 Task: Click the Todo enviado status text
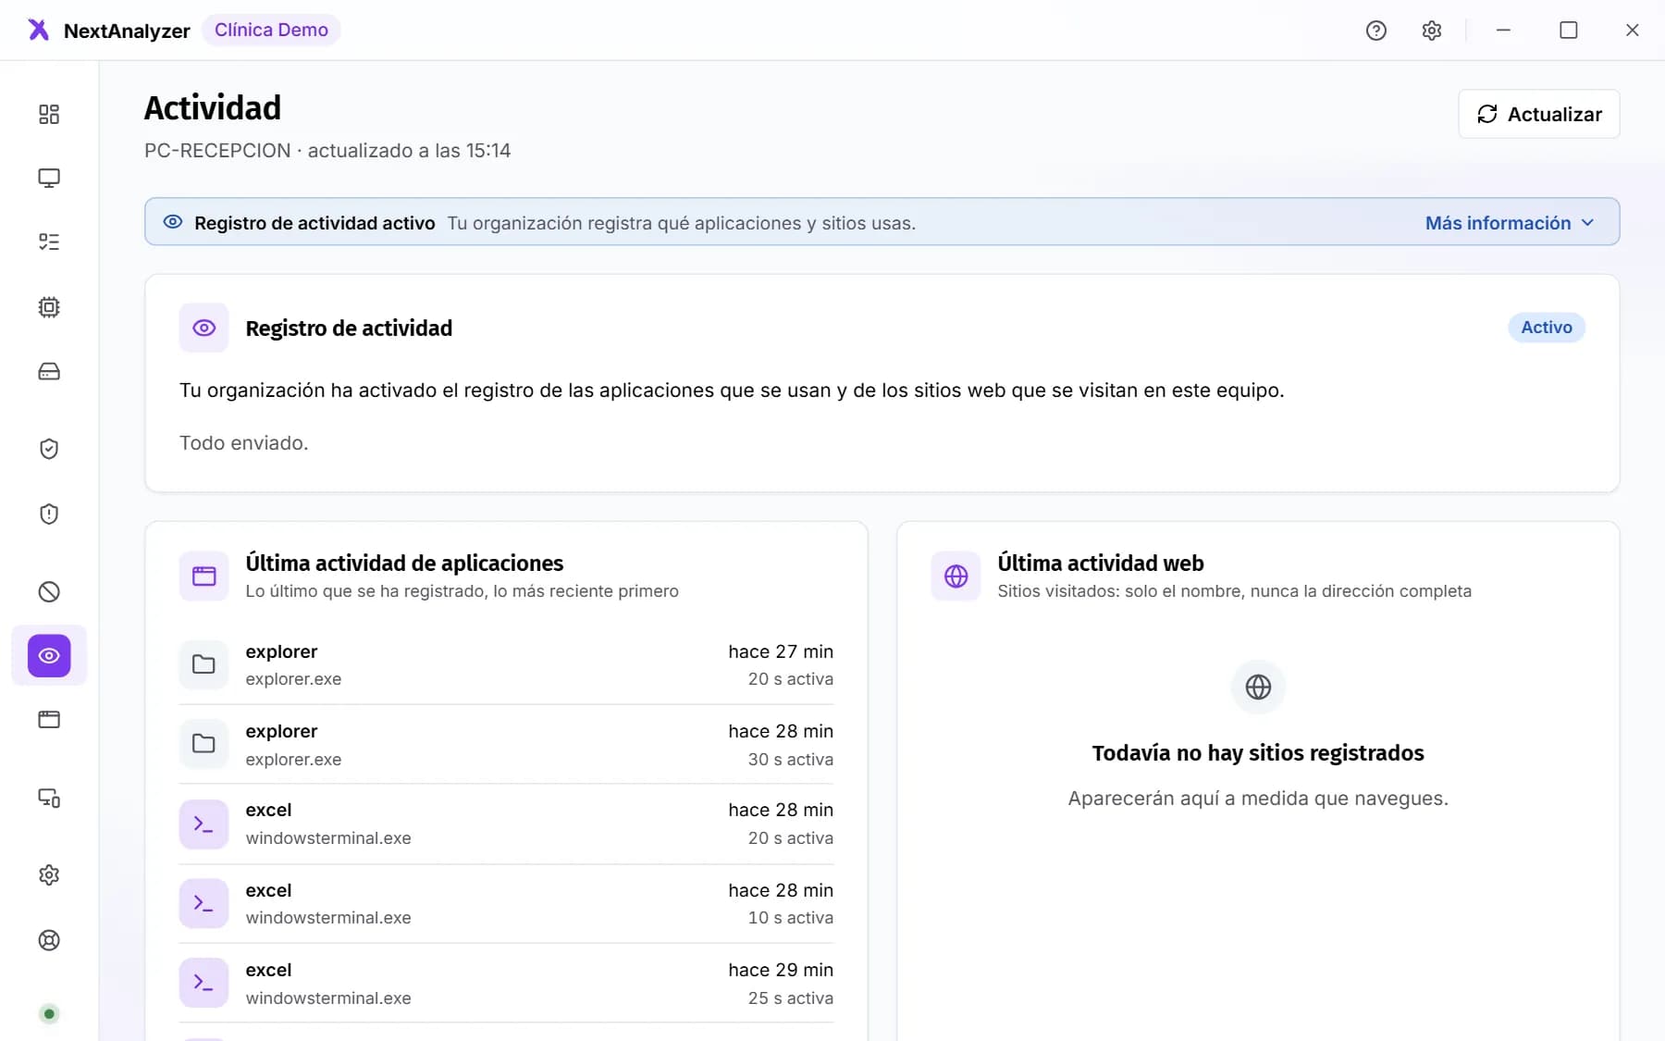tap(243, 443)
